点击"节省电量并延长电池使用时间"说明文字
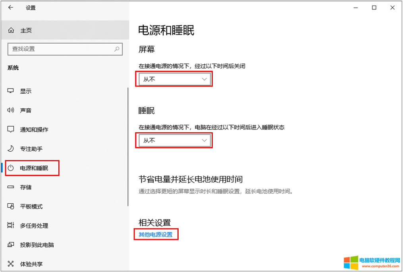The image size is (403, 272). 214,191
